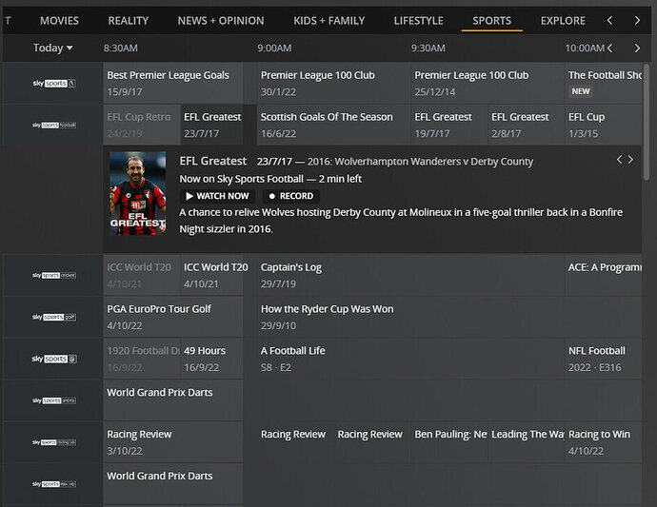657x507 pixels.
Task: Open the Sky Sports Football channel logo
Action: (x=54, y=125)
